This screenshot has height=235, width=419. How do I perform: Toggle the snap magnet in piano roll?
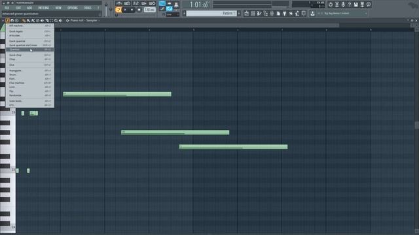(x=12, y=20)
